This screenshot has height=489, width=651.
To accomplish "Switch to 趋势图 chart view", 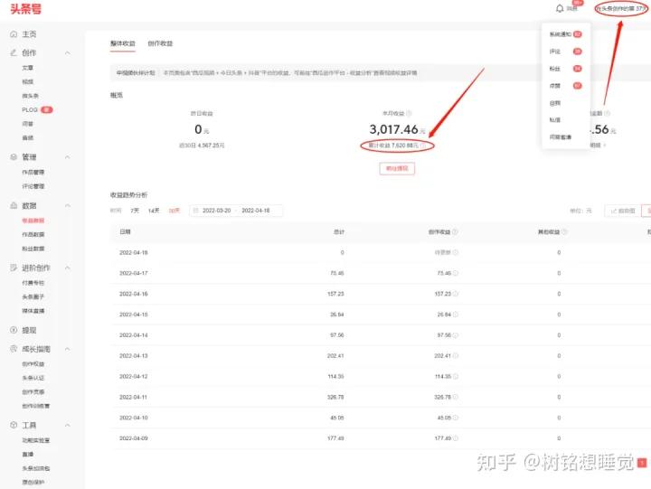I will [x=622, y=211].
